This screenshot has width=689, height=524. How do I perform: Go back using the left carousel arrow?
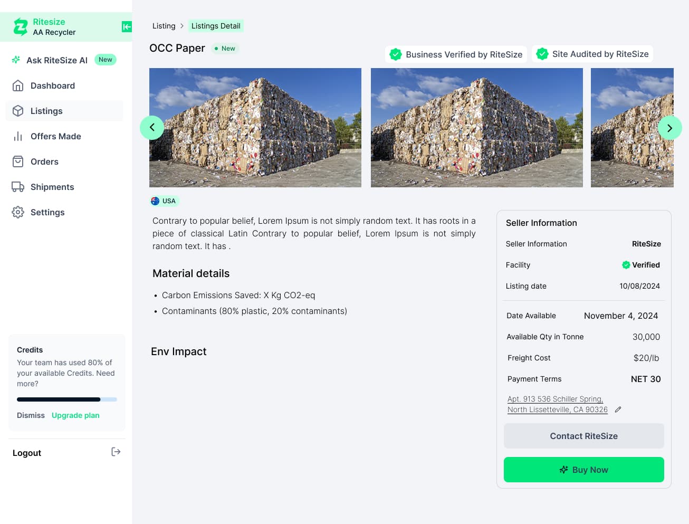point(152,128)
